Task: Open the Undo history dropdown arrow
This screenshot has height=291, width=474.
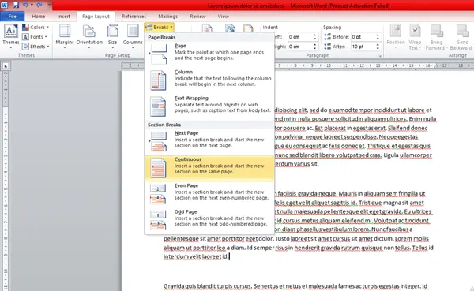Action: tap(32, 6)
